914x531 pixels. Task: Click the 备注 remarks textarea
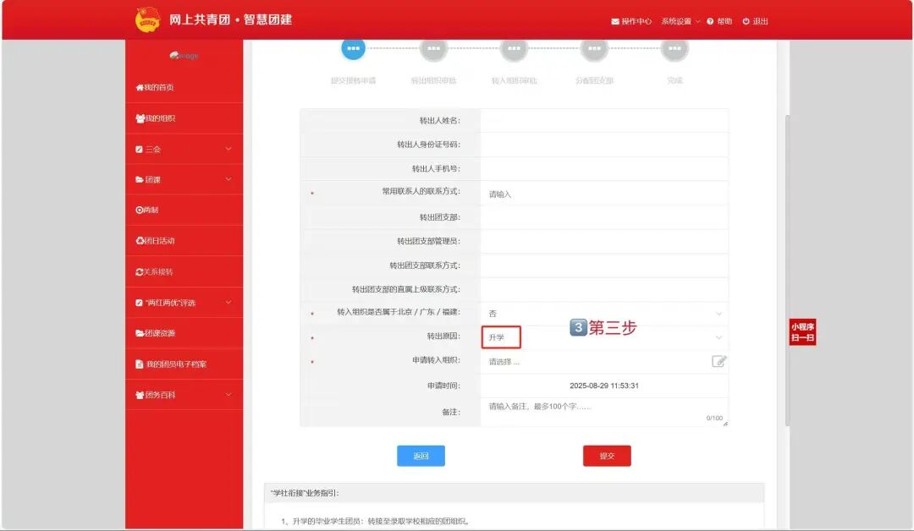(x=603, y=412)
